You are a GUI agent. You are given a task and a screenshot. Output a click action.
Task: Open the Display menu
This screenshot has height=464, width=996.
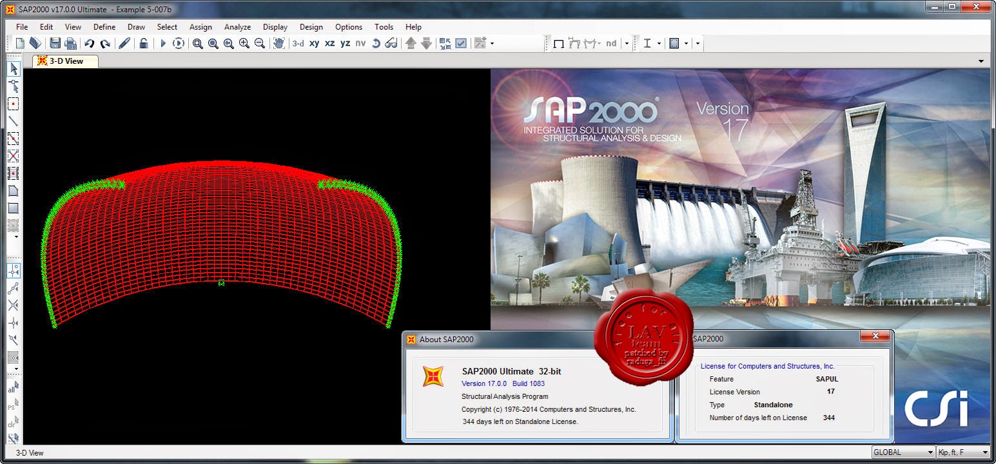point(275,27)
